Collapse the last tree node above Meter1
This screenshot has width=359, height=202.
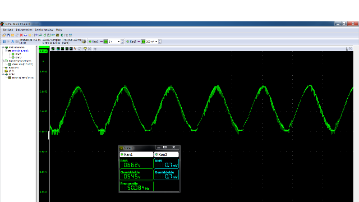(3, 75)
